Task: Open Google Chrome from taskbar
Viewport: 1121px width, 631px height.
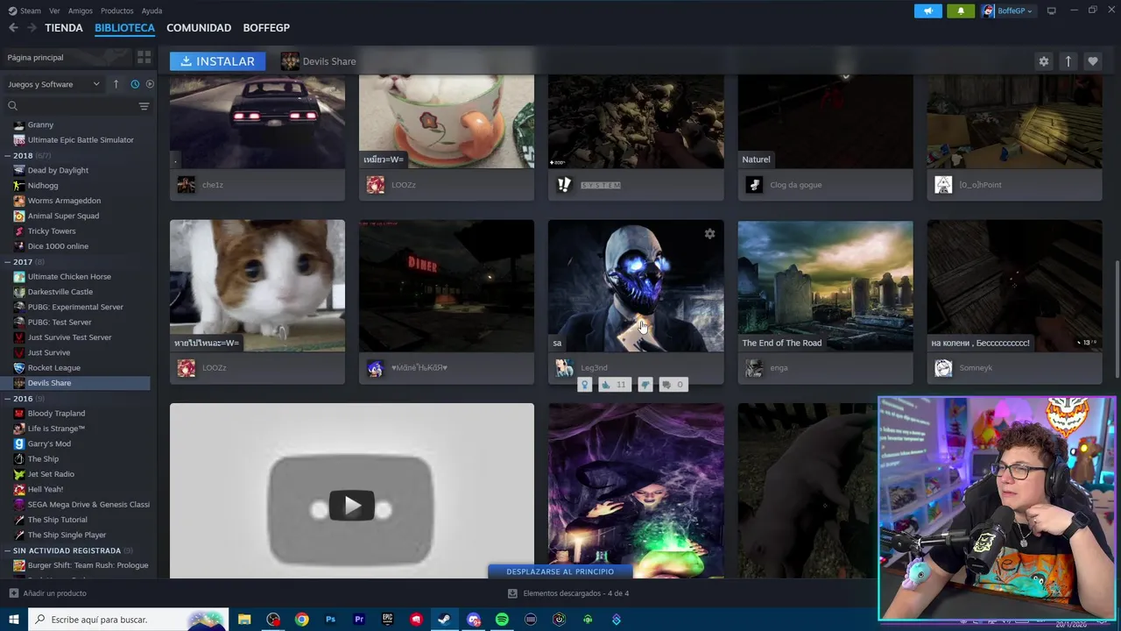Action: (x=301, y=620)
